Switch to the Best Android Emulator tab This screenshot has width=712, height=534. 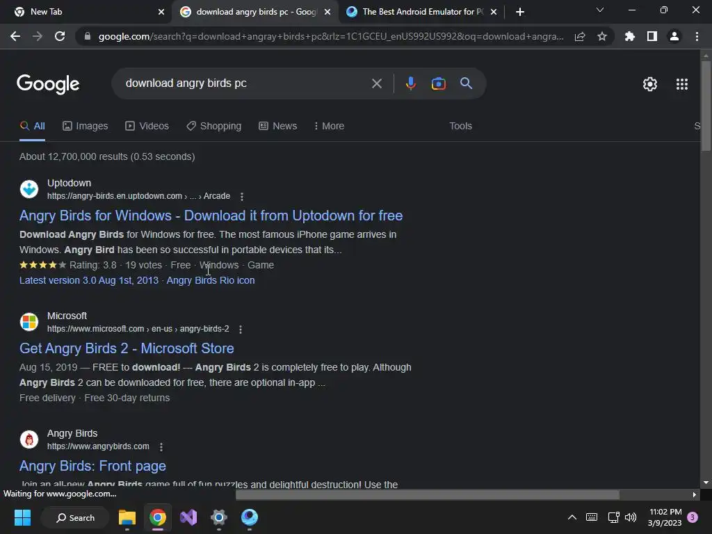point(421,12)
